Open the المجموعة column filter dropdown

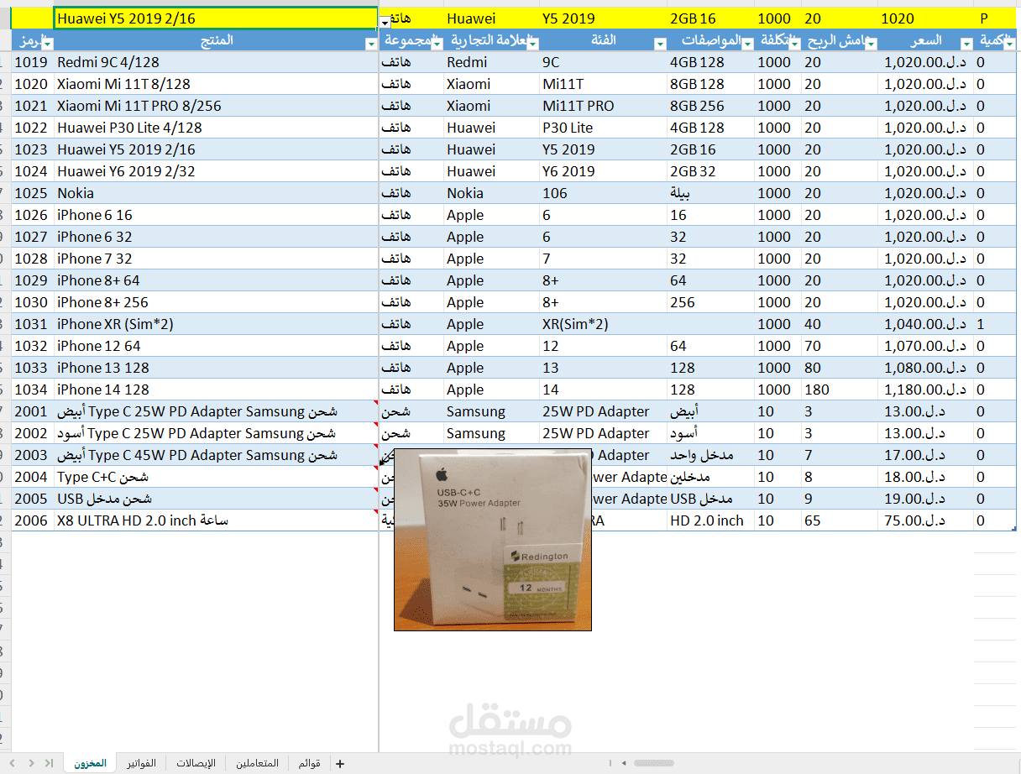[x=437, y=43]
